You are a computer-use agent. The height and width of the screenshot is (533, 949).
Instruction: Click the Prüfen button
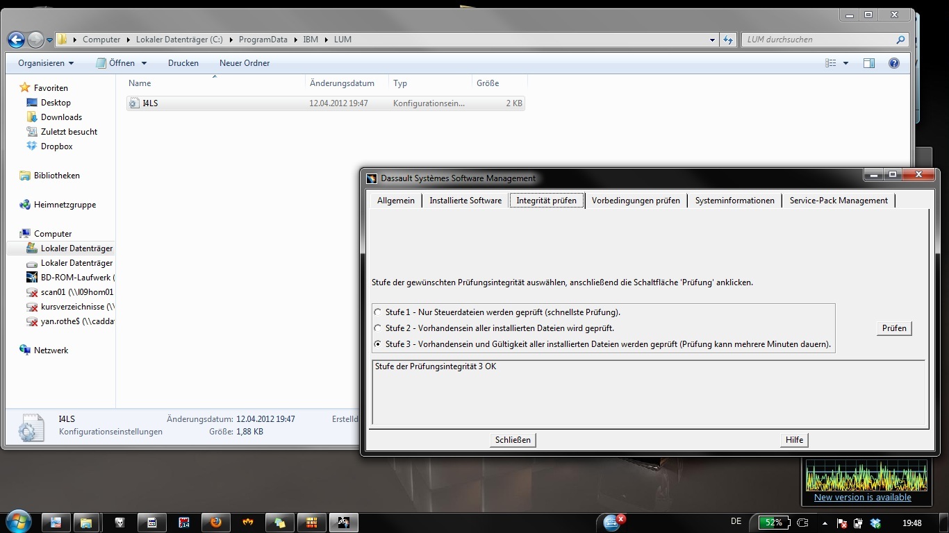point(894,328)
